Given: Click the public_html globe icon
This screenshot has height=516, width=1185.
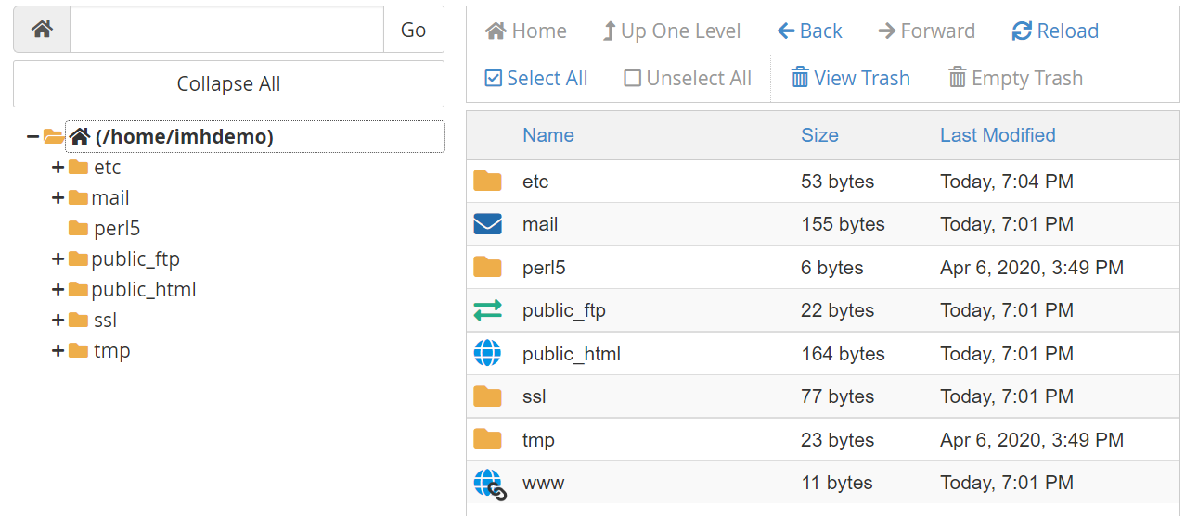Looking at the screenshot, I should pyautogui.click(x=487, y=353).
